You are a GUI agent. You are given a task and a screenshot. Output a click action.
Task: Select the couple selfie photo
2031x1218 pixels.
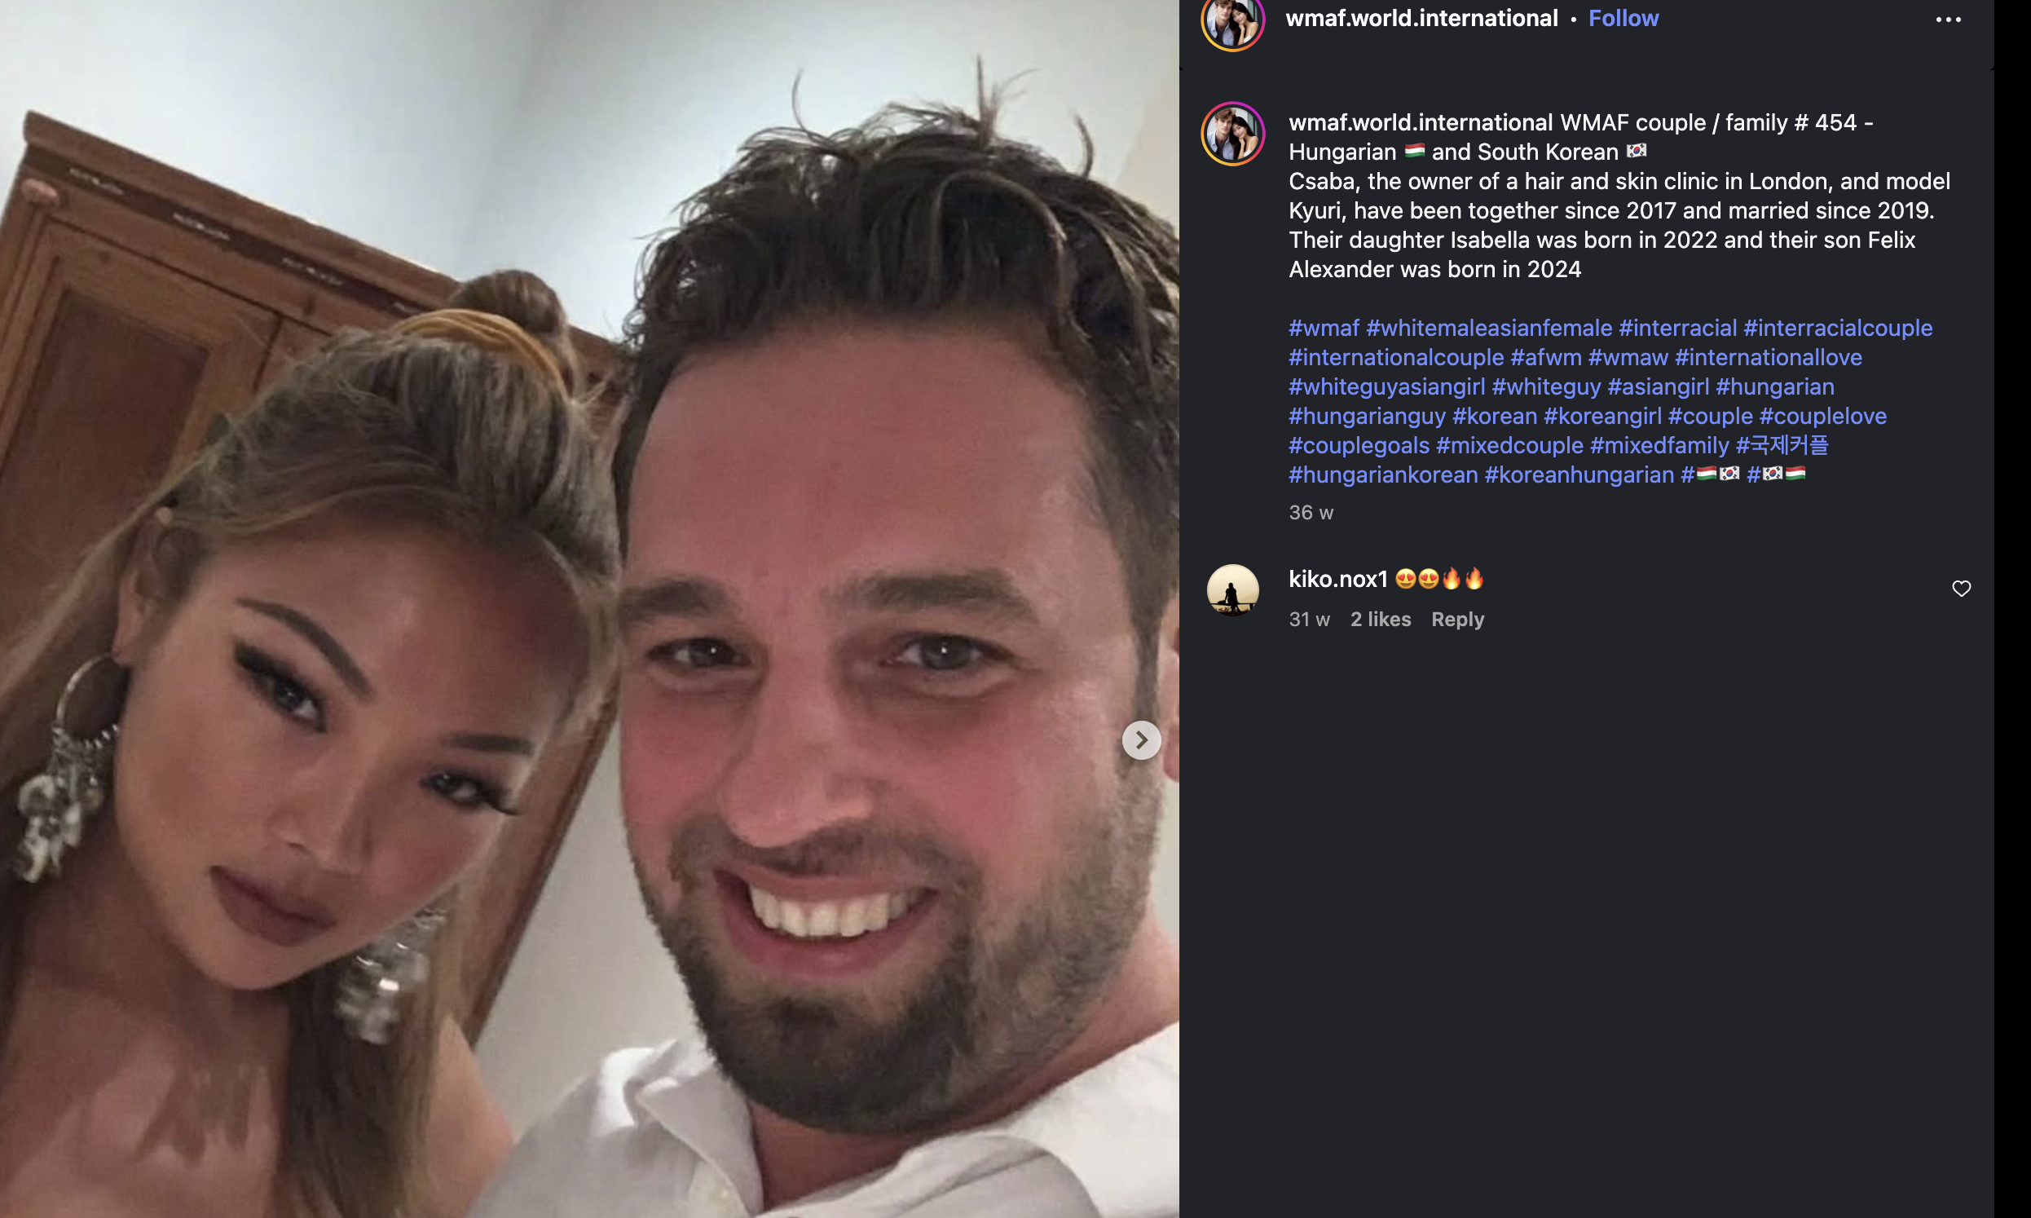pos(589,609)
